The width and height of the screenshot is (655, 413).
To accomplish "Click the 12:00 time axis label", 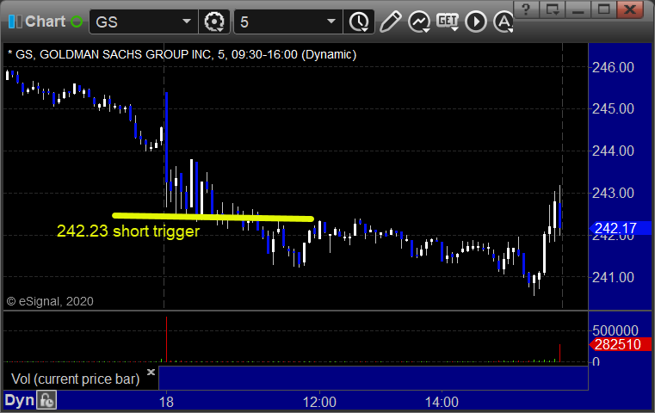I will click(319, 402).
